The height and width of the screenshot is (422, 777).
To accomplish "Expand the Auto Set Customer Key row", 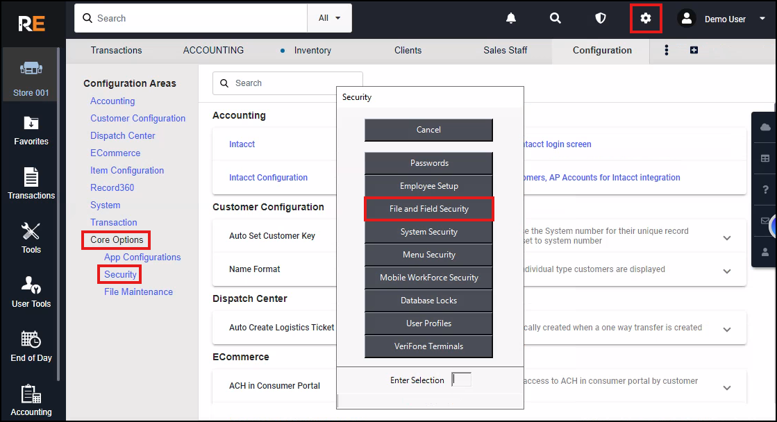I will pos(727,238).
